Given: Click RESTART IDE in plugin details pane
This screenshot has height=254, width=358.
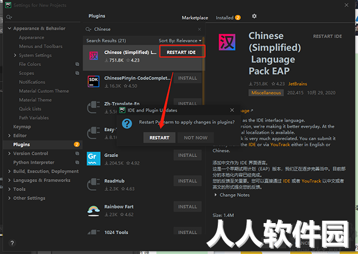Looking at the screenshot, I should click(x=328, y=36).
